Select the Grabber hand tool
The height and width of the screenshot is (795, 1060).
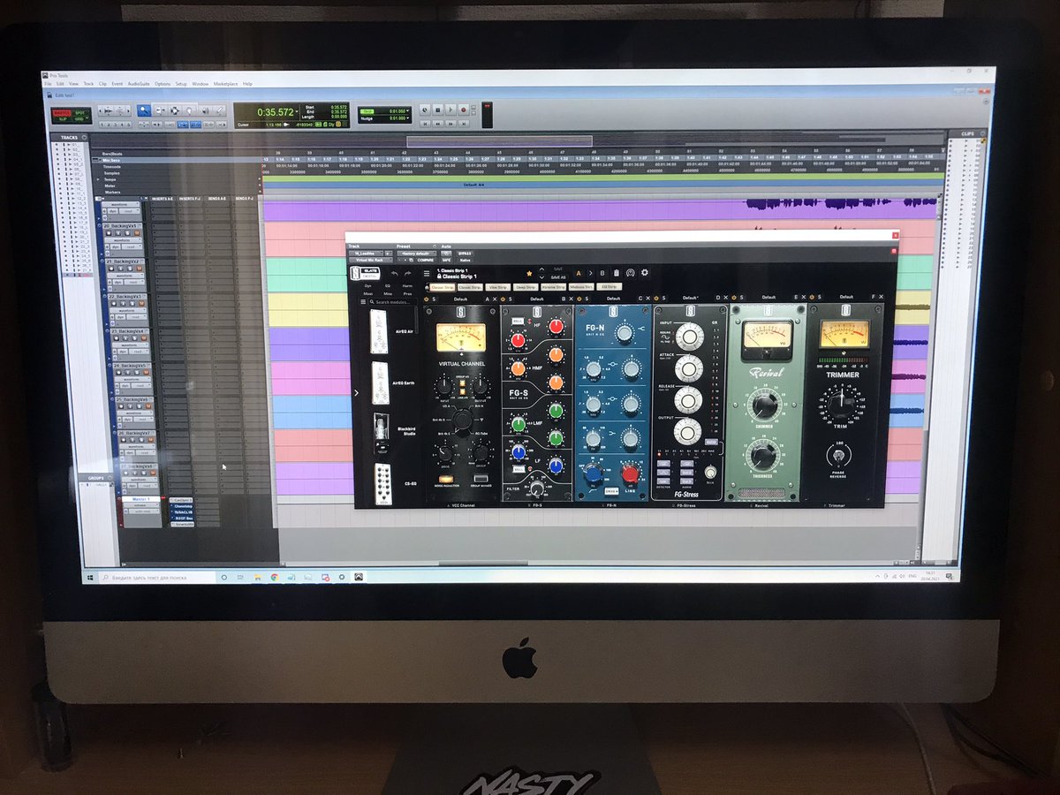[x=190, y=110]
